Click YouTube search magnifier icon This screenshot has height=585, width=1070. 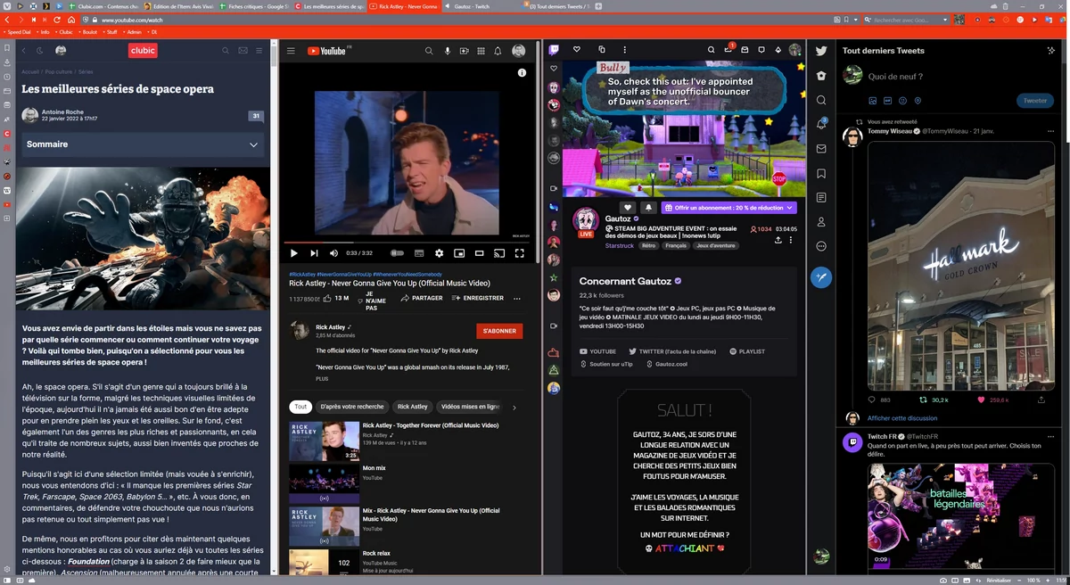(x=429, y=51)
